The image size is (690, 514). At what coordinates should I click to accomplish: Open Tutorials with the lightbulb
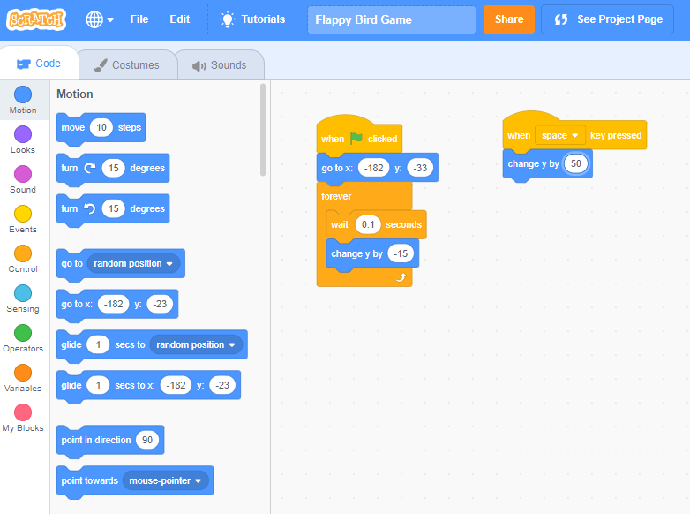pyautogui.click(x=252, y=19)
